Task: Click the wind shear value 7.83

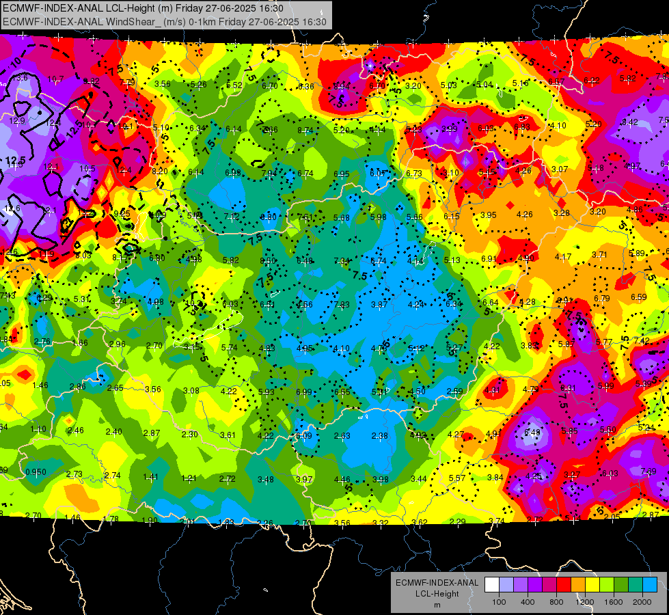Action: [341, 304]
